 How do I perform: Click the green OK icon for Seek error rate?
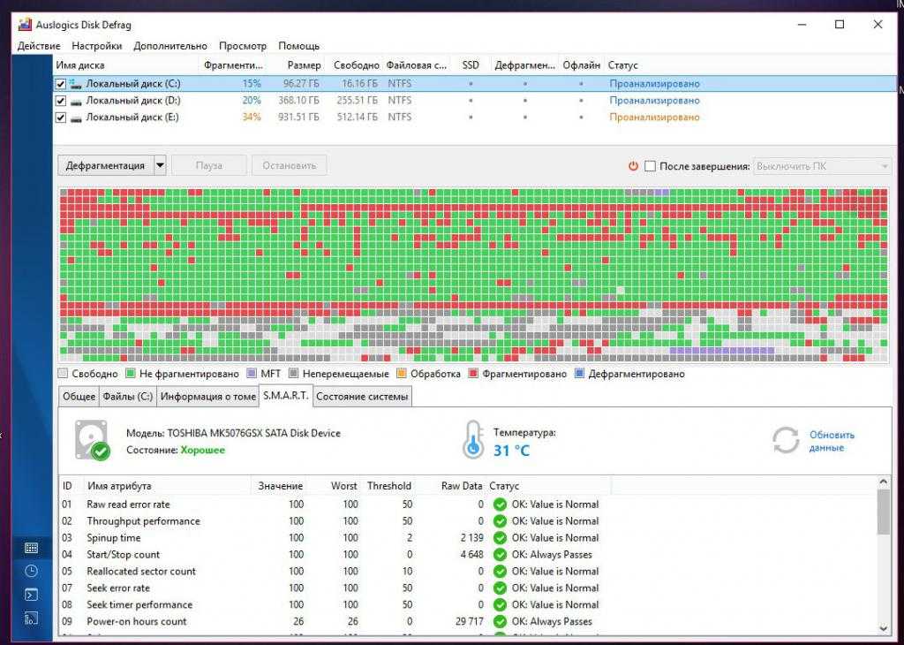(500, 588)
